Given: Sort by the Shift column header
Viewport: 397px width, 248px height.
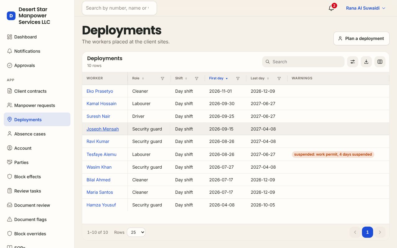Looking at the screenshot, I should (x=181, y=78).
